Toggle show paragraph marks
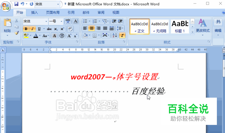The height and width of the screenshot is (133, 225). tap(122, 35)
